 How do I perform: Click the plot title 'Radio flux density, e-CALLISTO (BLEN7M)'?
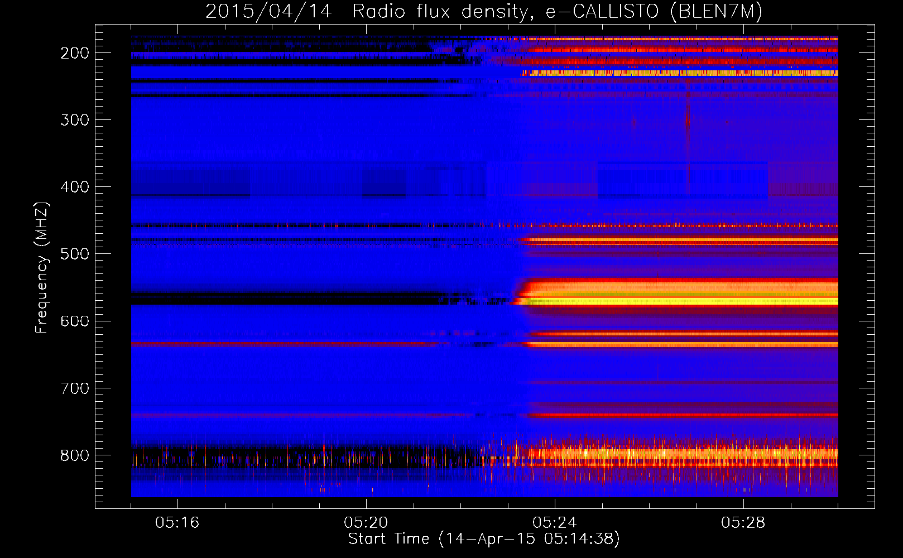coord(557,12)
